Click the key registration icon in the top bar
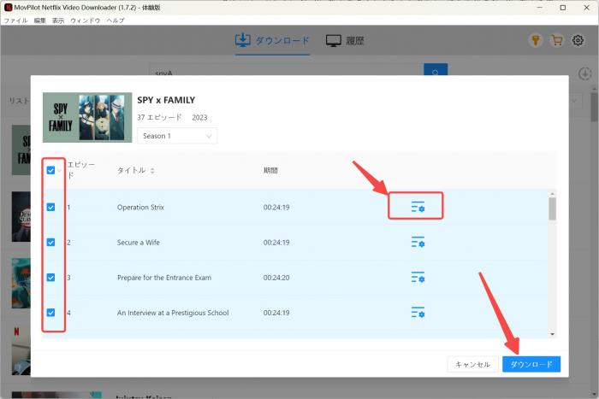Image resolution: width=599 pixels, height=399 pixels. [x=536, y=40]
